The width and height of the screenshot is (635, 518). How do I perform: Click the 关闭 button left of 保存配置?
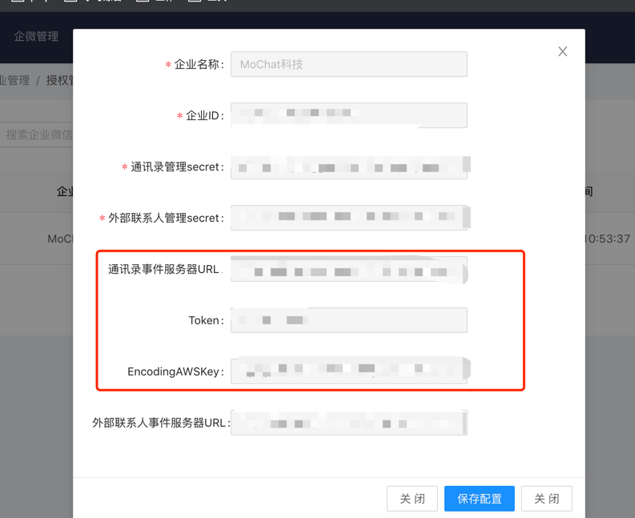point(412,499)
